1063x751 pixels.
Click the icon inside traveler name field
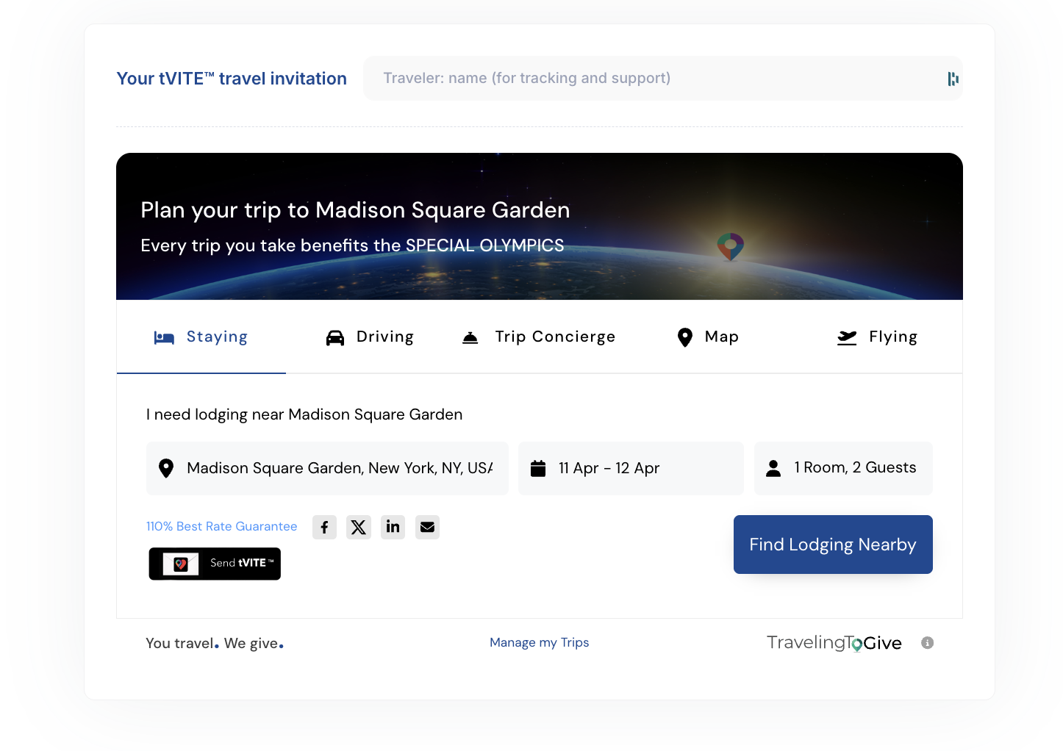point(953,79)
